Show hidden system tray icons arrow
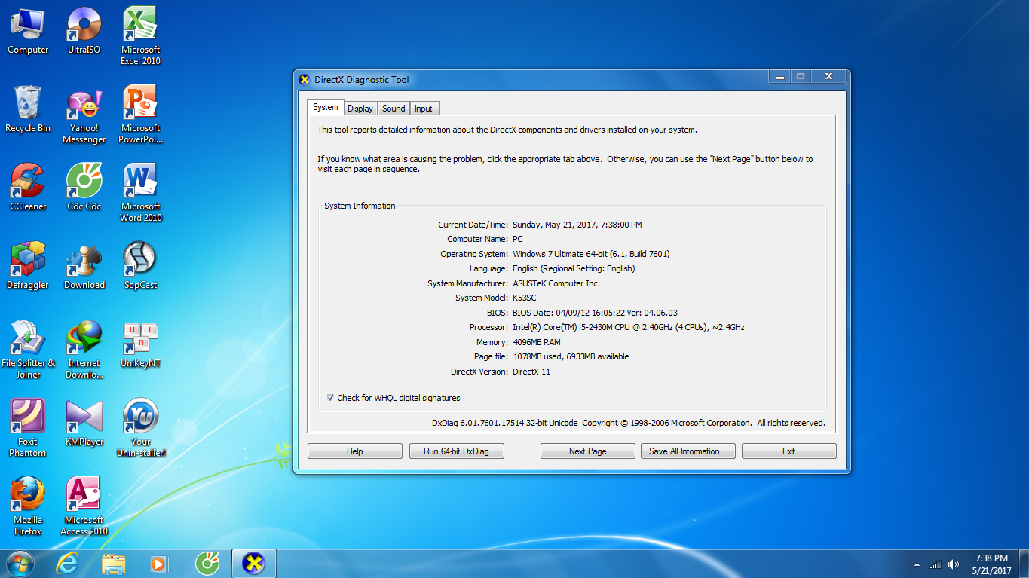The image size is (1029, 578). (917, 564)
